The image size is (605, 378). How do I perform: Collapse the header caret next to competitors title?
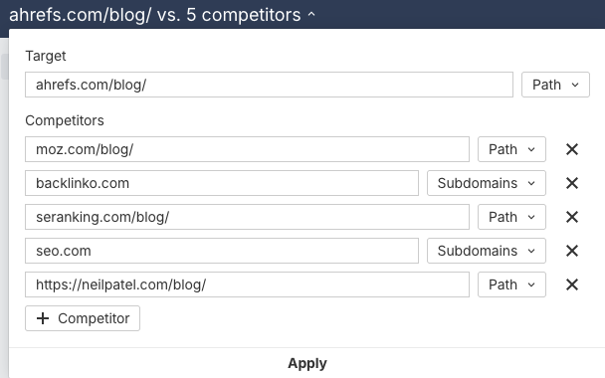[311, 15]
